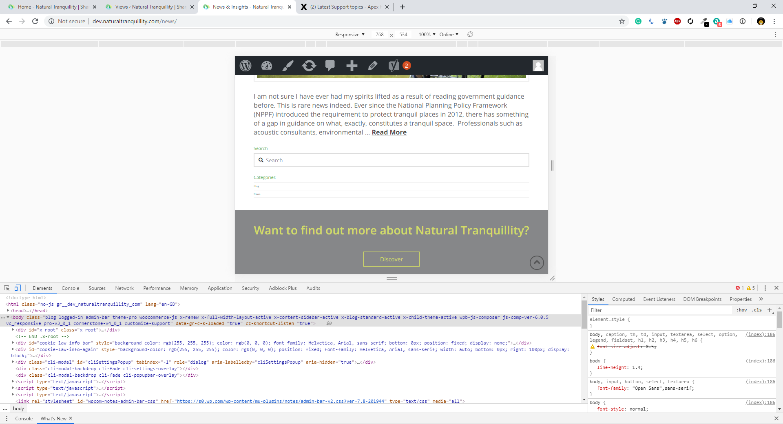Open the Adblock Plus extension icon
Image resolution: width=783 pixels, height=424 pixels.
click(677, 21)
